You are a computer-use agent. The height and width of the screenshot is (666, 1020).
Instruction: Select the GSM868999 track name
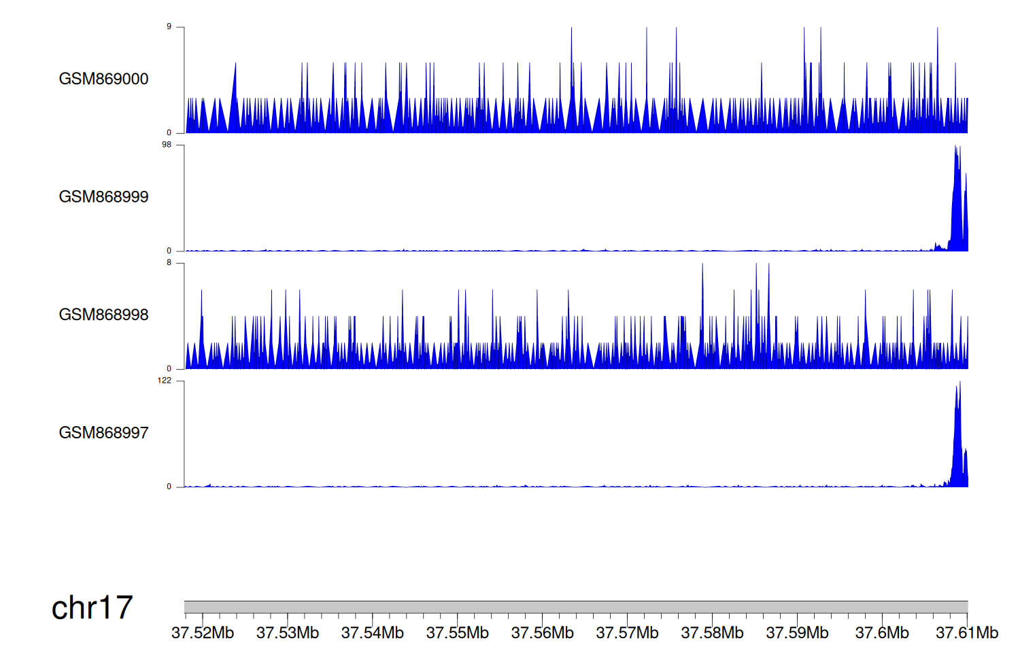(x=103, y=197)
